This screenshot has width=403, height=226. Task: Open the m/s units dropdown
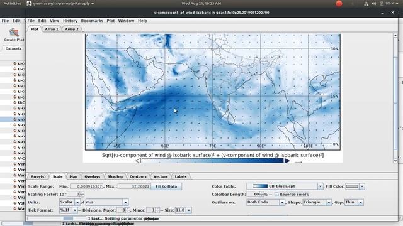point(125,202)
